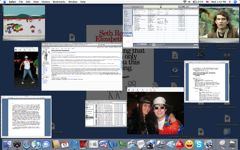The image size is (240, 150).
Task: Open iCal calendar icon in Dock
Action: [x=65, y=145]
